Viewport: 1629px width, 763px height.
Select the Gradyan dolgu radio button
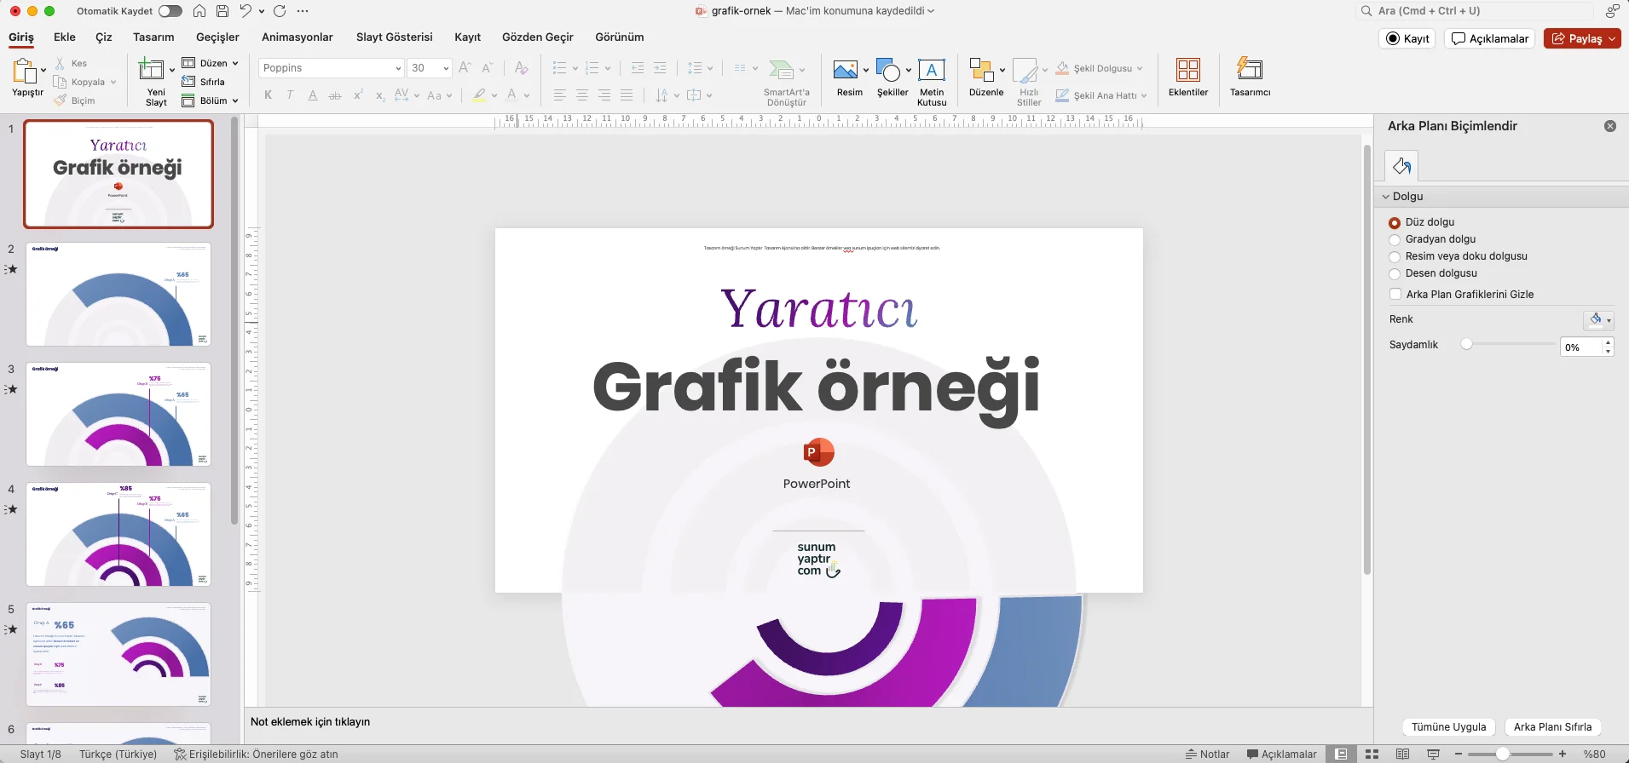tap(1395, 239)
